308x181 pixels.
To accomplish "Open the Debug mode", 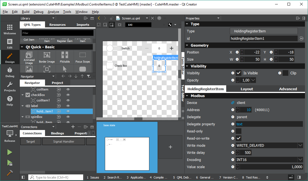I will tap(10, 72).
